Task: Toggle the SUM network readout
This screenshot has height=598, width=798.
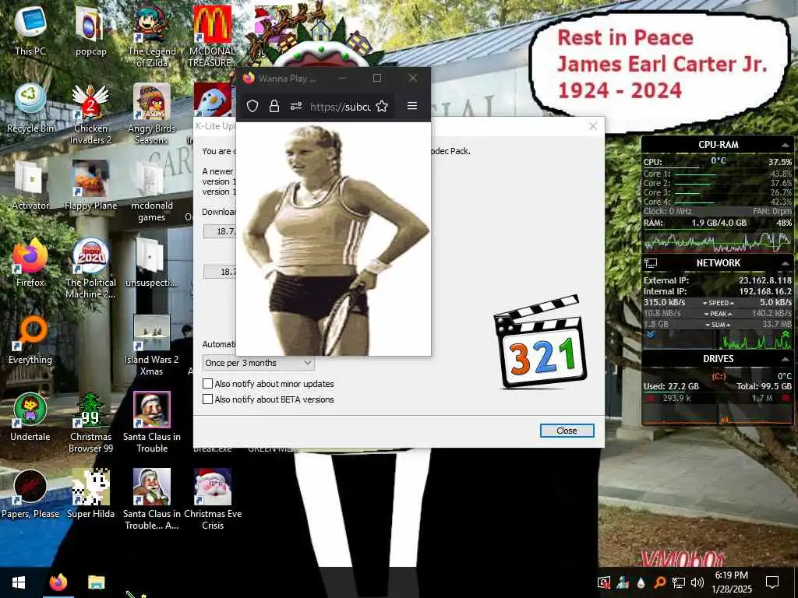Action: [718, 325]
